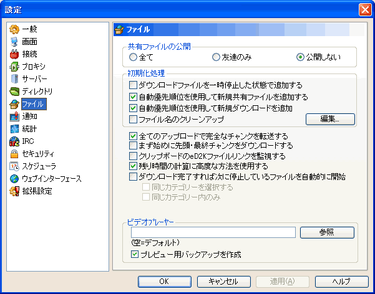375x294 pixels.
Task: Select the 公開しない radio button
Action: point(300,57)
